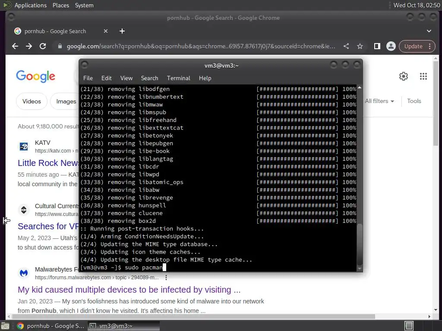Click the horizontal scrollbar right arrow
The image size is (442, 331).
point(429,317)
